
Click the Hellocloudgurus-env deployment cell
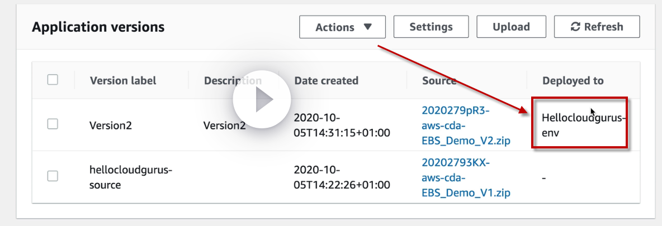(579, 126)
